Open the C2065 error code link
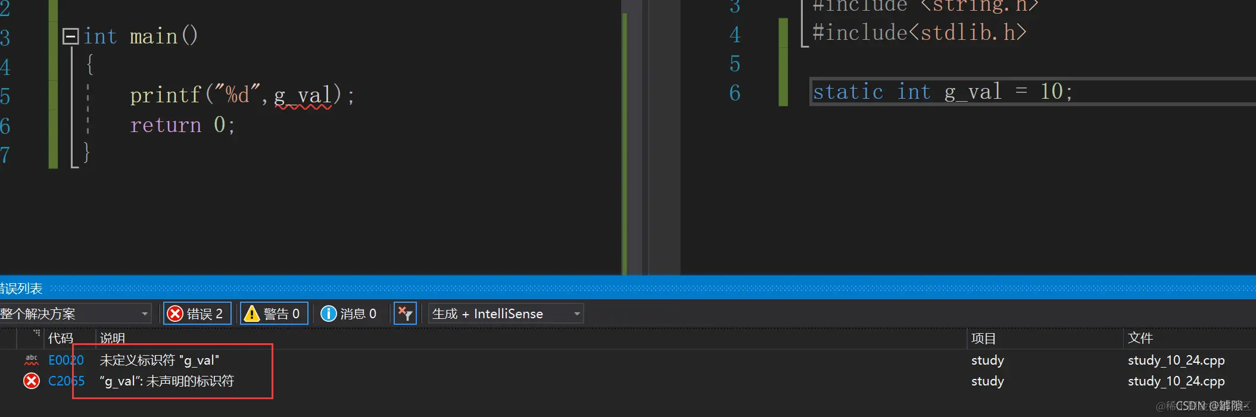 pos(66,381)
